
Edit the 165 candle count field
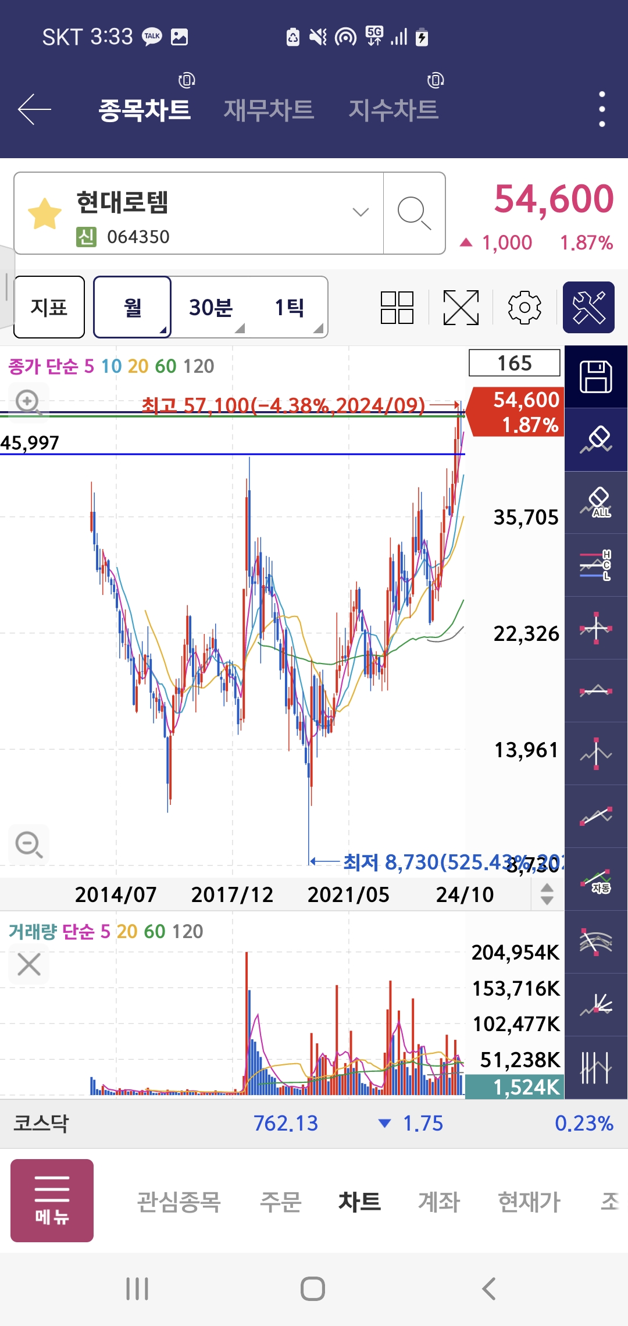click(x=515, y=363)
